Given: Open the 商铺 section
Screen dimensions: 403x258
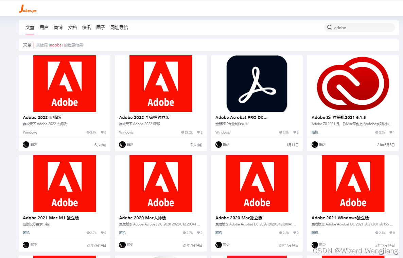Looking at the screenshot, I should tap(58, 27).
